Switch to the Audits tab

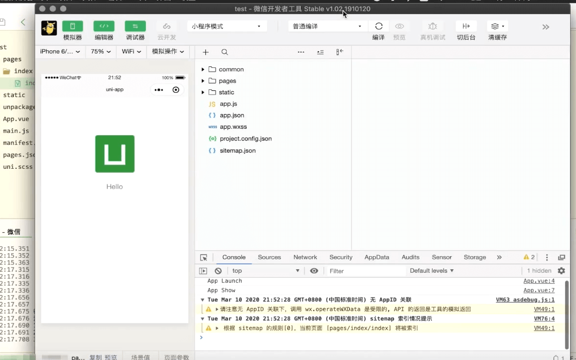[410, 257]
